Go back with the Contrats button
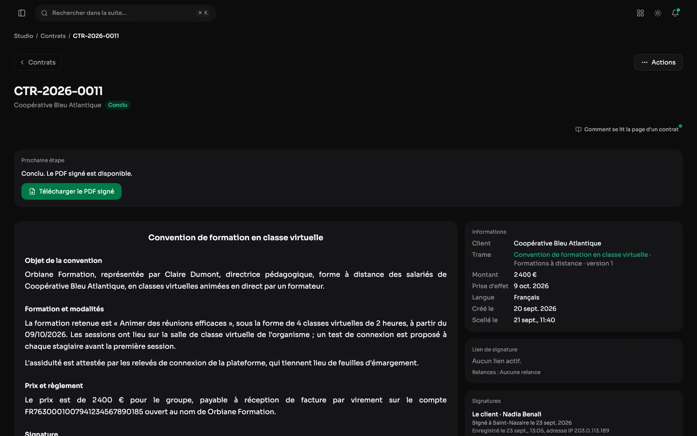 (x=37, y=62)
